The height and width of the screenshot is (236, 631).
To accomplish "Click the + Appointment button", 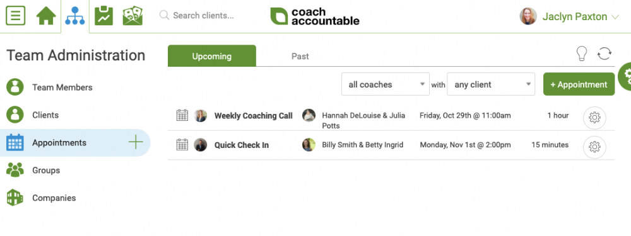I will tap(579, 84).
